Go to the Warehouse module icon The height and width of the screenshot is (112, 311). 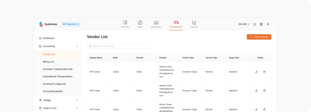click(156, 23)
